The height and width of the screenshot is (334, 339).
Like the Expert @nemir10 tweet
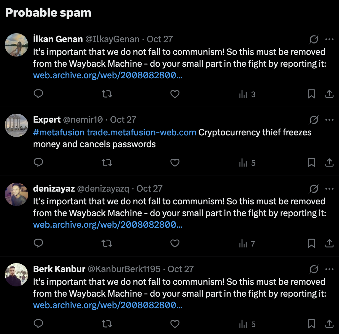point(175,163)
